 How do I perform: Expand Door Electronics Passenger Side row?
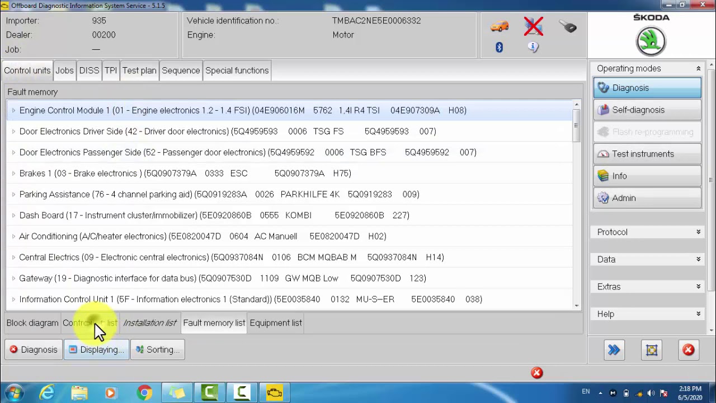[x=13, y=152]
